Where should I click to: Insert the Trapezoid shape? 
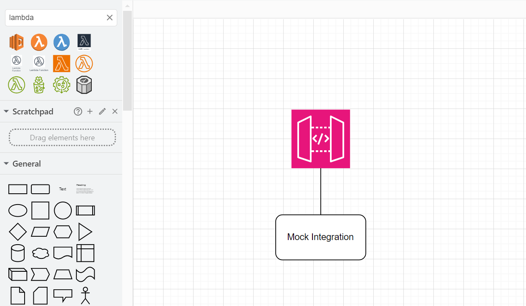63,274
